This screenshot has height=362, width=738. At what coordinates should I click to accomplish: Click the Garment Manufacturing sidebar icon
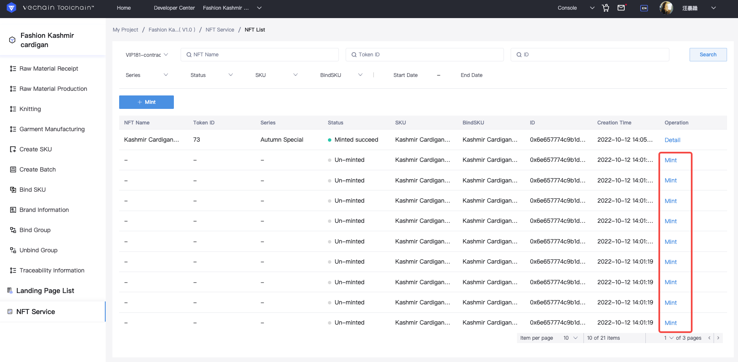click(13, 129)
